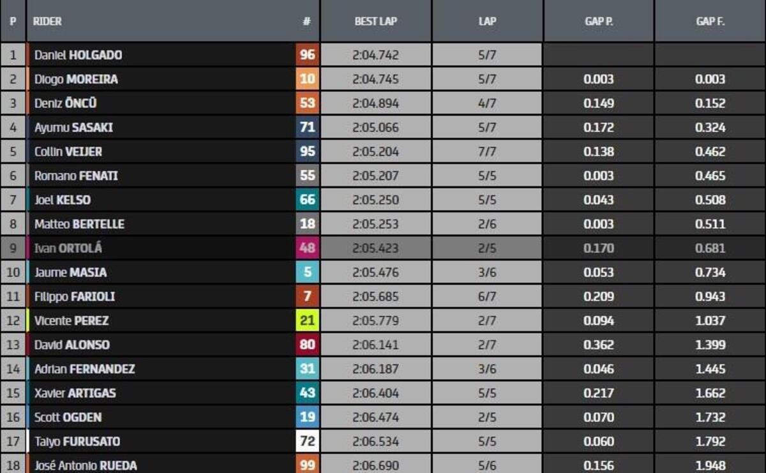Click on Romano FENATI's name
The height and width of the screenshot is (473, 766).
[x=76, y=176]
